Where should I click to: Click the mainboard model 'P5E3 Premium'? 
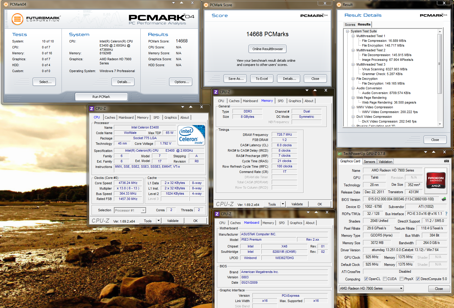[x=268, y=239]
